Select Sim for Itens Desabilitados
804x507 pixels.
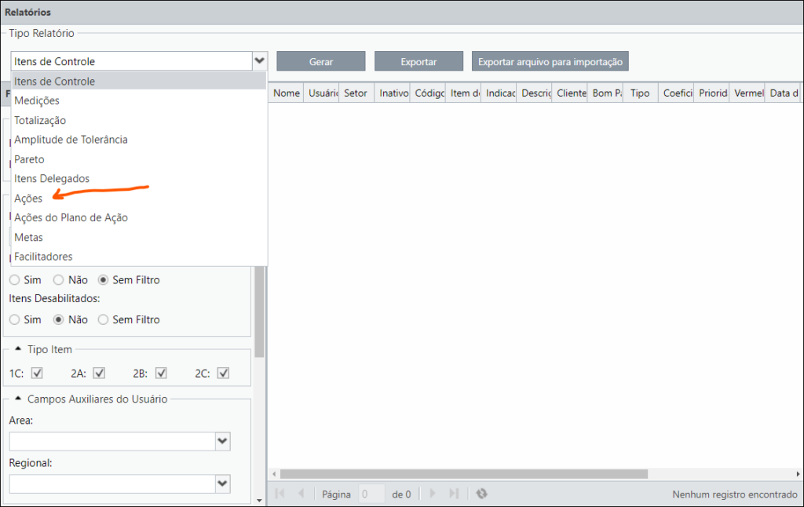[14, 319]
